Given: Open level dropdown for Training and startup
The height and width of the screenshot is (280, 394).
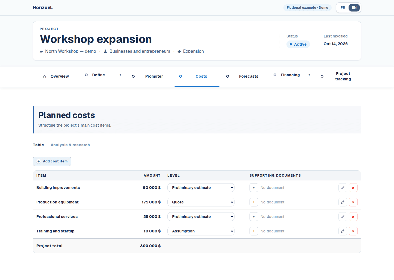Looking at the screenshot, I should tap(201, 231).
